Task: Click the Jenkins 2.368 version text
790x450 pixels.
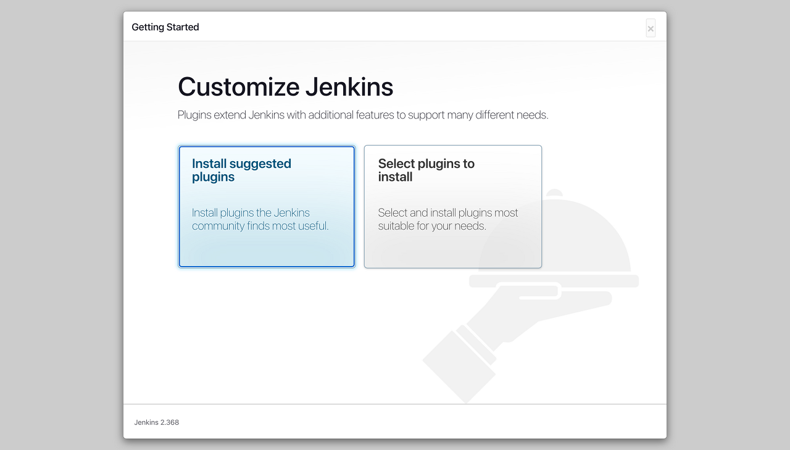Action: click(157, 422)
